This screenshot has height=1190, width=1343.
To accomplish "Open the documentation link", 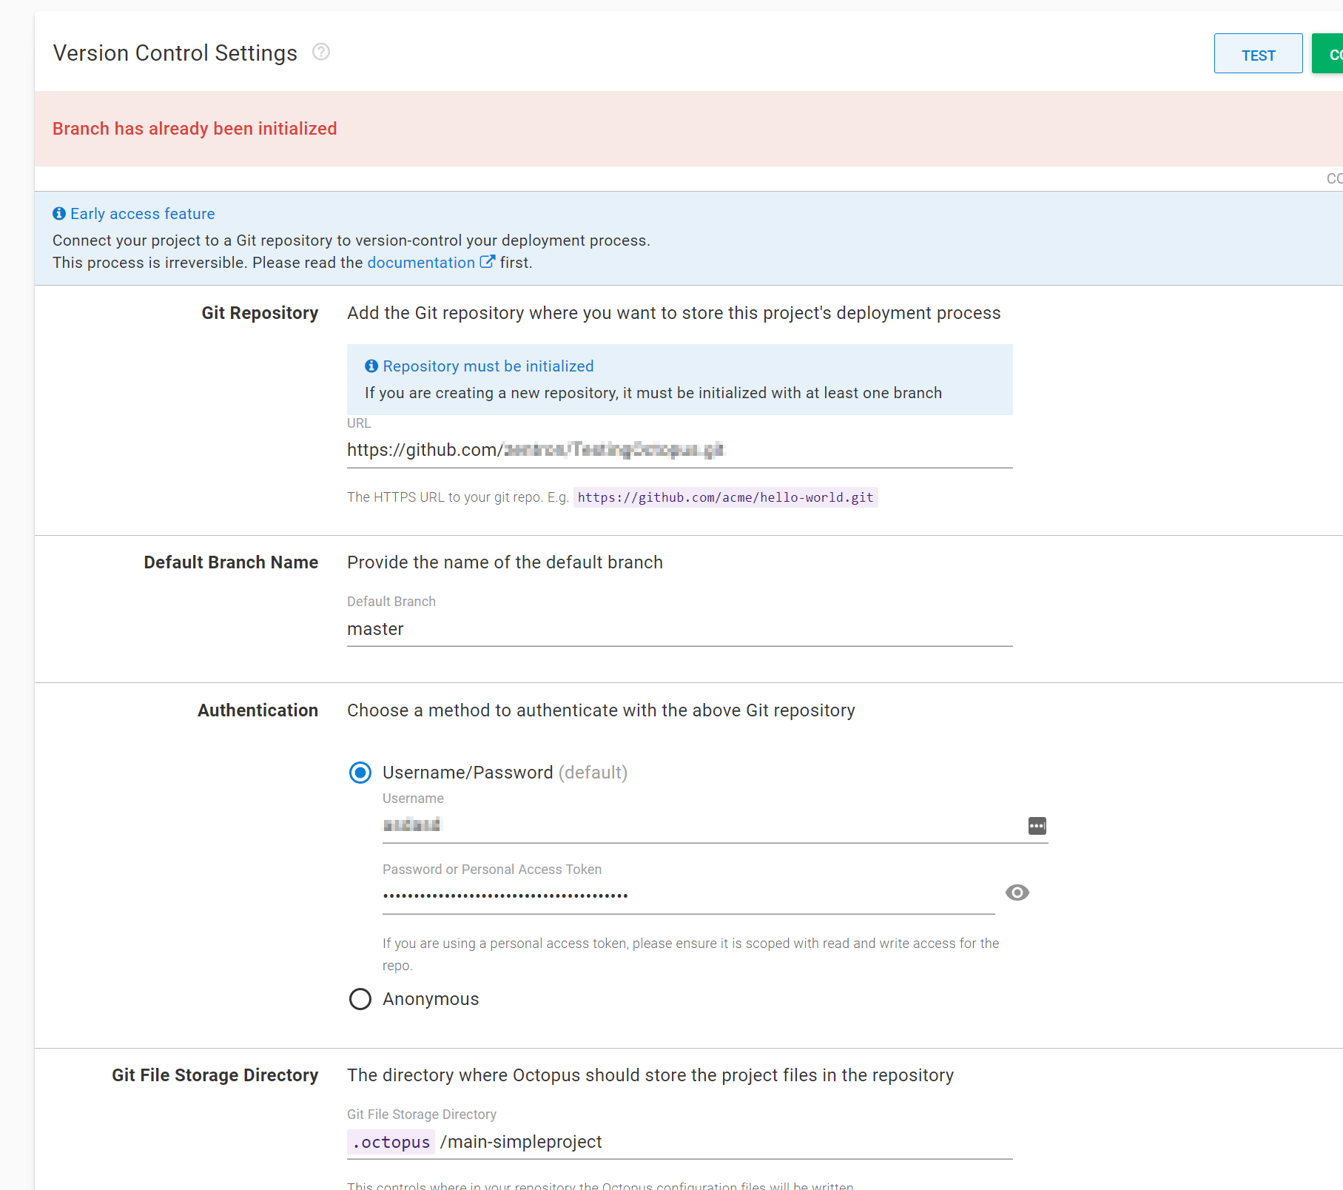I will (x=421, y=263).
